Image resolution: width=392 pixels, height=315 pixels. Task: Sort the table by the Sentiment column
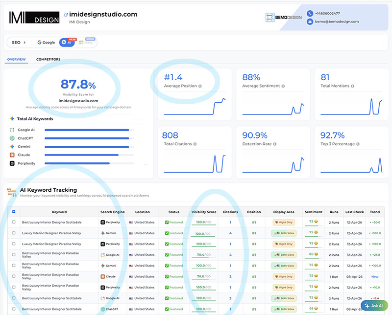pyautogui.click(x=314, y=212)
